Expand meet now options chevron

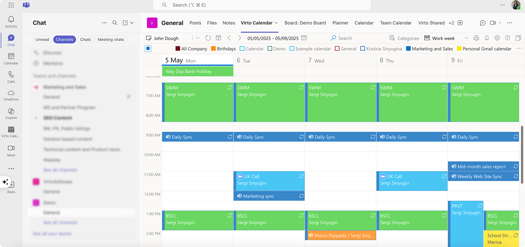coord(500,23)
